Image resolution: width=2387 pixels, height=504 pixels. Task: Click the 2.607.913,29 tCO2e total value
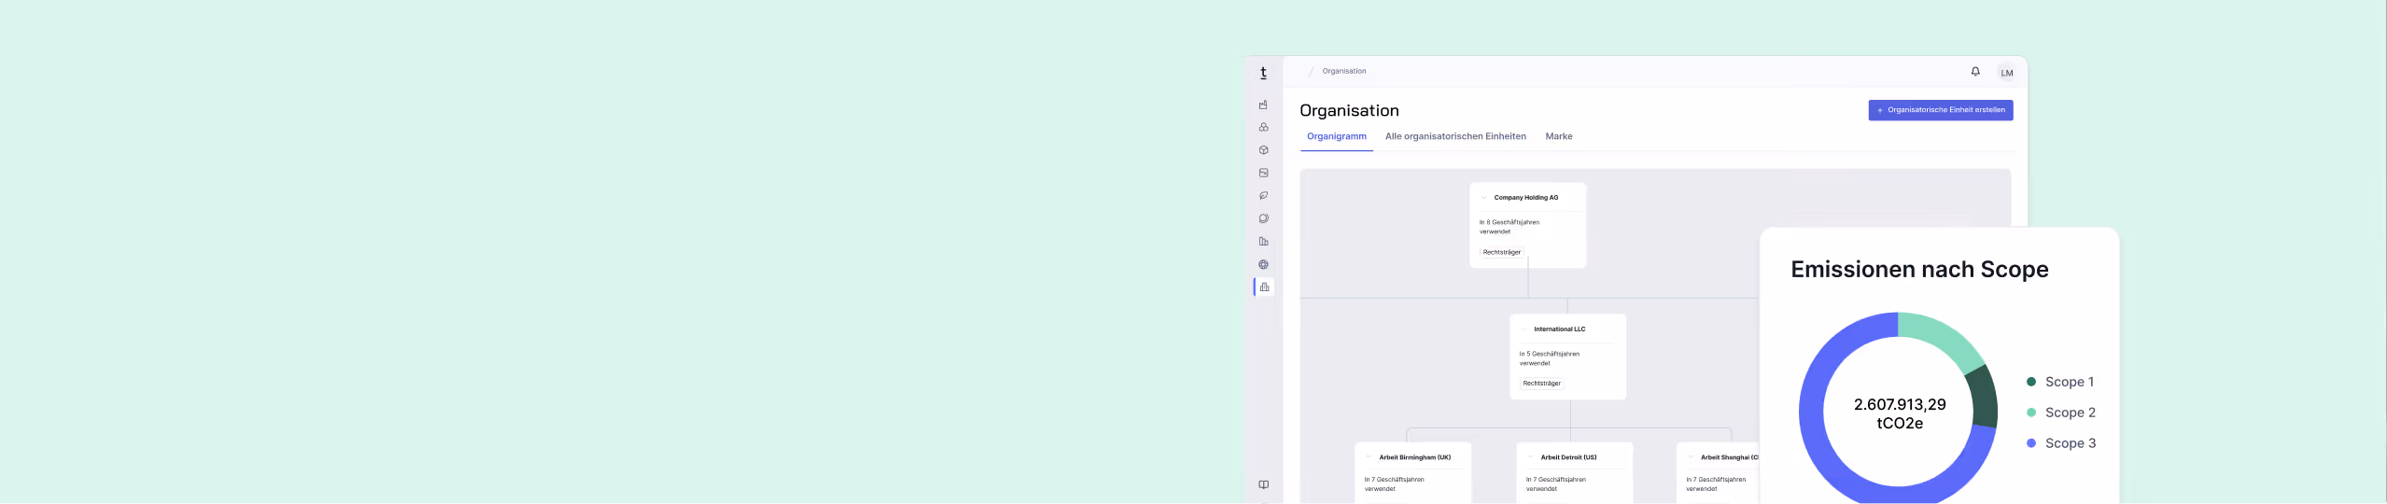(1900, 413)
